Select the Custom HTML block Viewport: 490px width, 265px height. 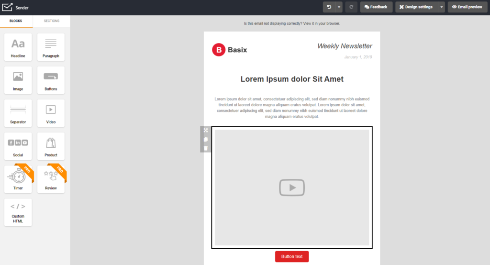18,212
